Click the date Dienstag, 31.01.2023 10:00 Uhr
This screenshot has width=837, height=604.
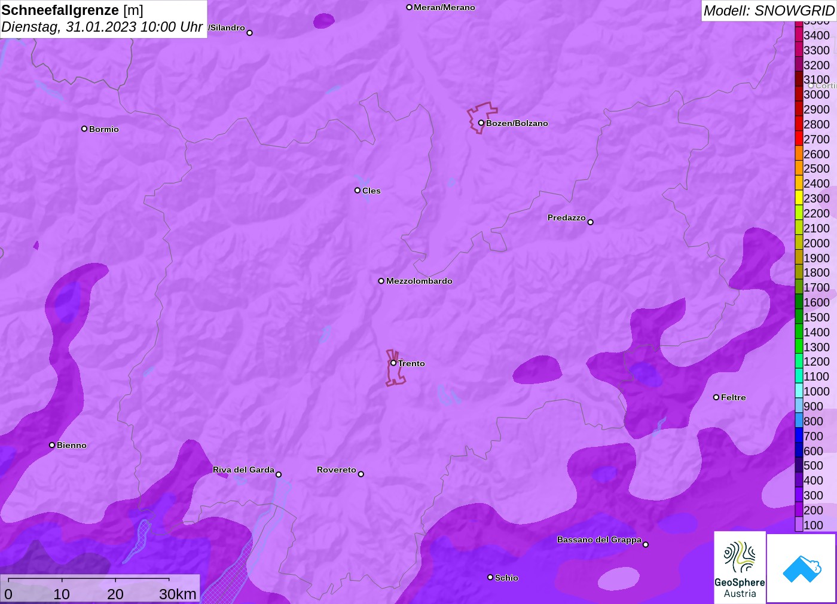102,27
